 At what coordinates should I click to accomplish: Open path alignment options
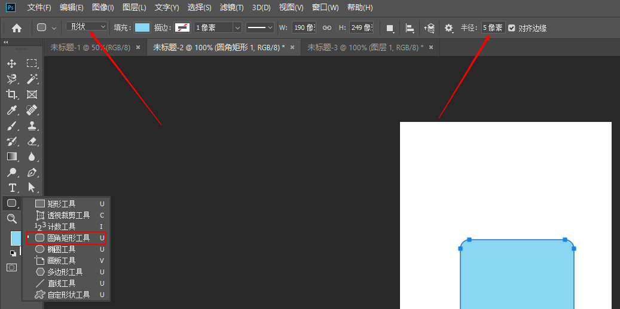click(x=410, y=28)
